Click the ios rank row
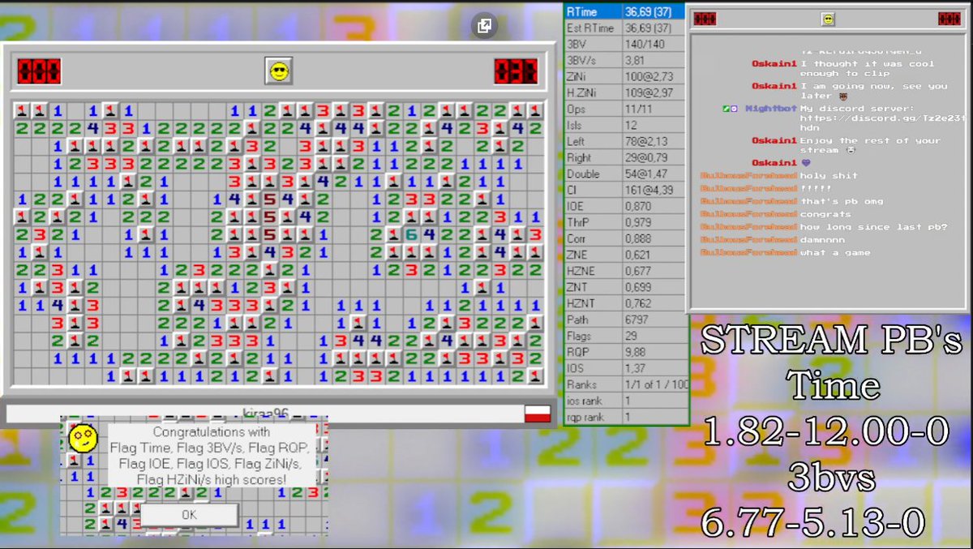The image size is (973, 549). tap(625, 401)
